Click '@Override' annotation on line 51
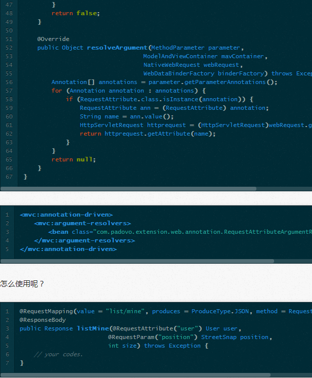 [53, 39]
